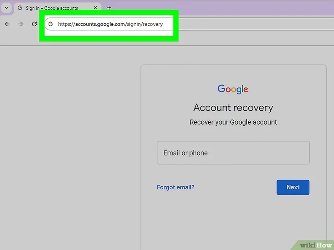Image resolution: width=334 pixels, height=250 pixels.
Task: Click the 'Recover your Google account' text
Action: point(233,122)
